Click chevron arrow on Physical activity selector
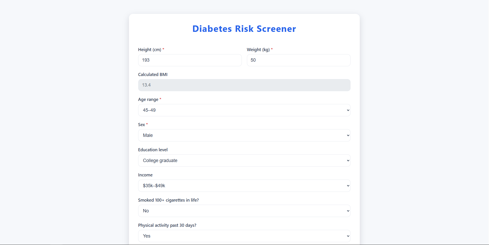Viewport: 489px width, 245px height. click(348, 236)
